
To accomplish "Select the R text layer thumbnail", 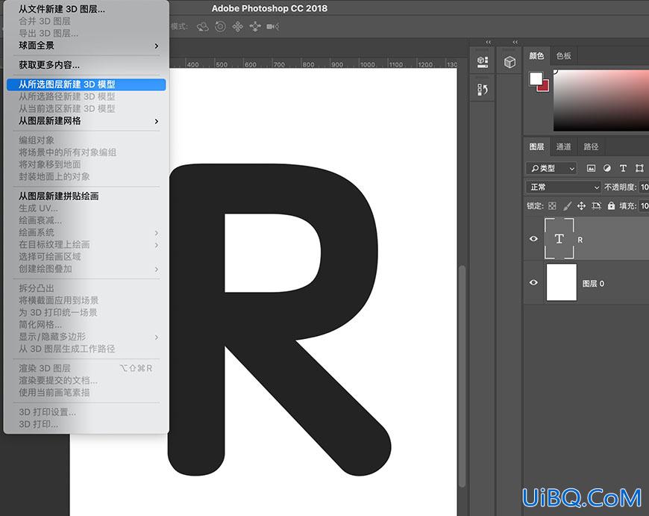I will [x=559, y=239].
